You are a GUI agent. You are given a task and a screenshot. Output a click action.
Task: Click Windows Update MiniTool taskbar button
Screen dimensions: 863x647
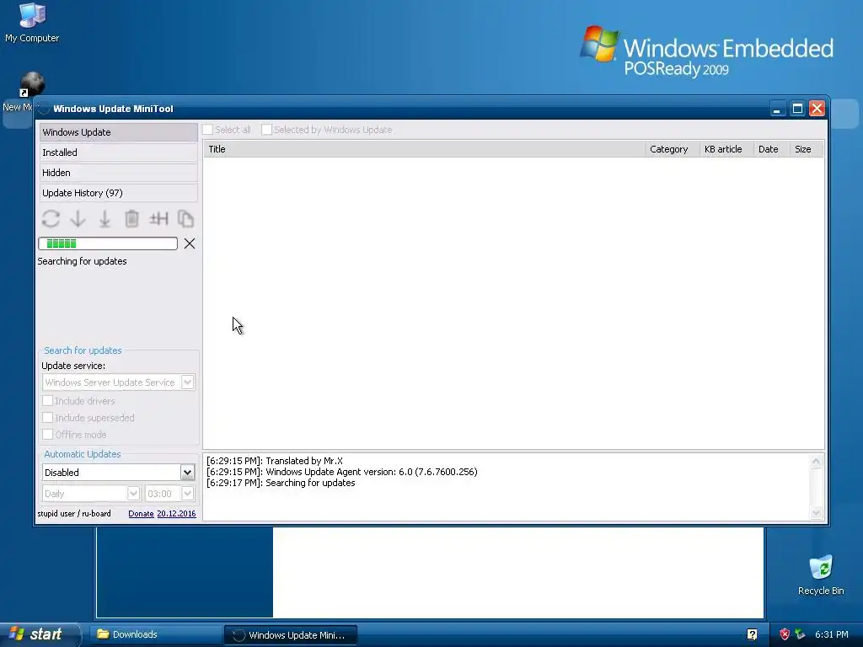(x=291, y=634)
